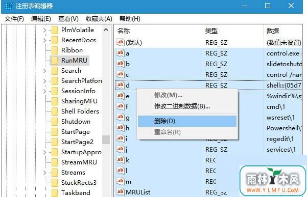
Task: Select the StreamMRU key
Action: point(79,162)
